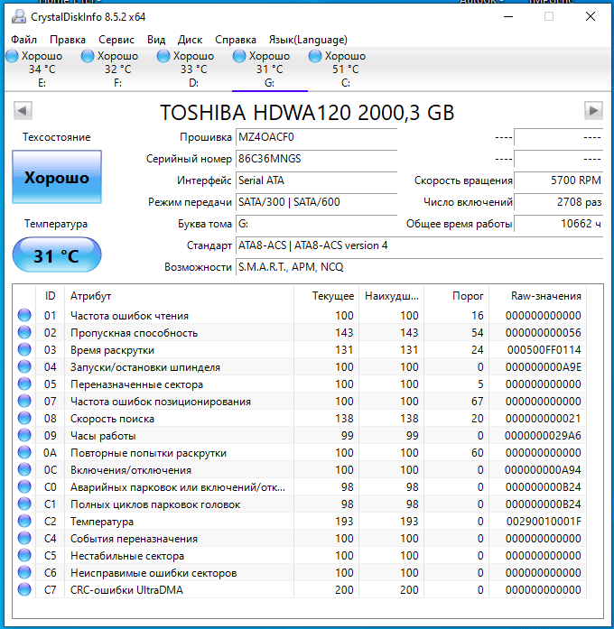The width and height of the screenshot is (614, 629).
Task: Select drive E: status orb at 34 °C
Action: pos(12,56)
